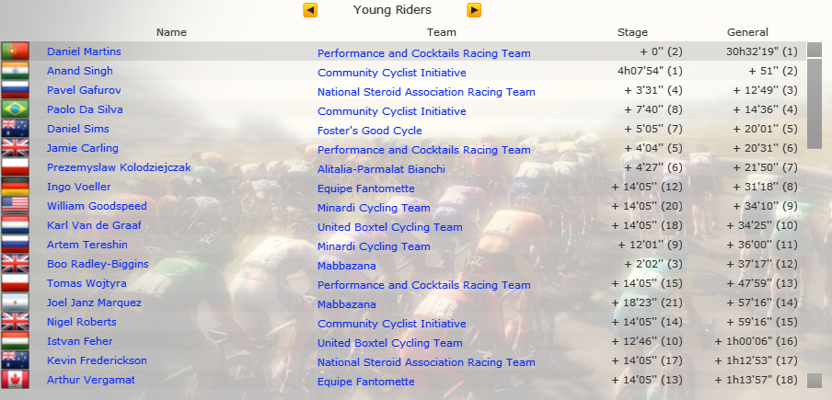Click the UK flag next to Nigel Roberts
The width and height of the screenshot is (832, 400).
16,322
